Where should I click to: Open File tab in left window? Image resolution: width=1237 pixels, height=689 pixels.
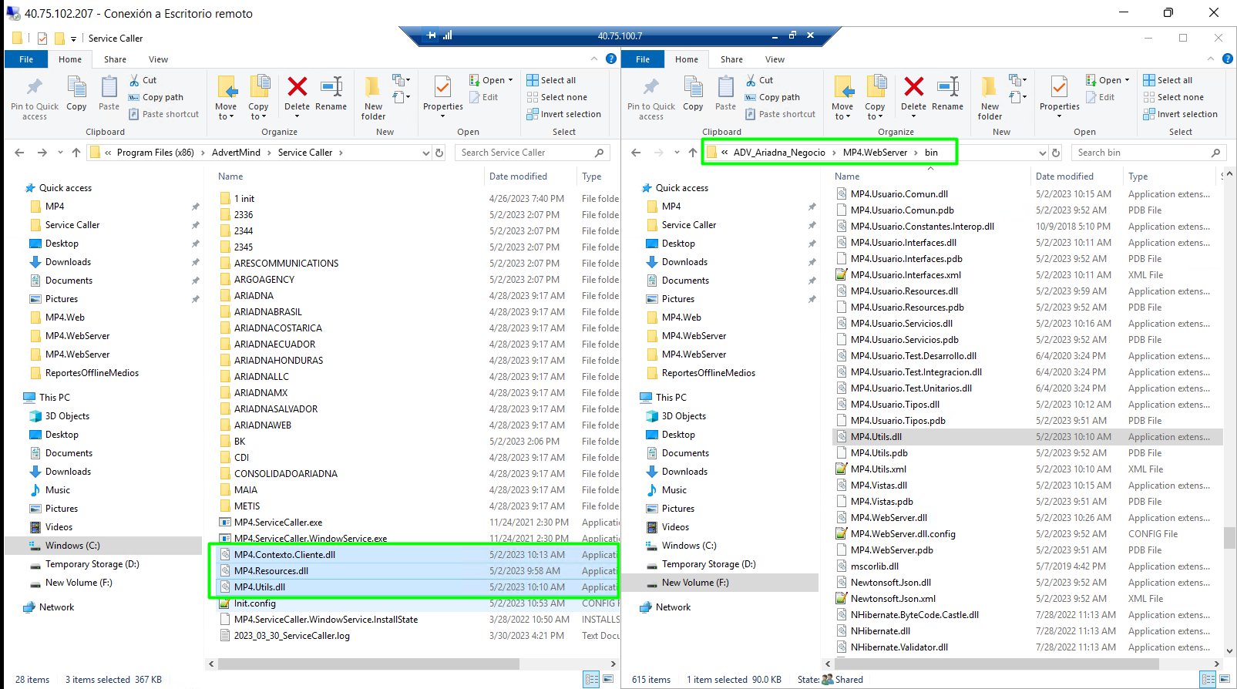(x=26, y=59)
